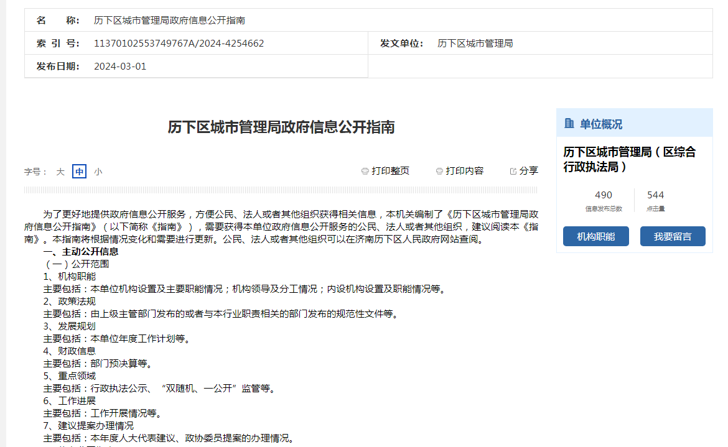The height and width of the screenshot is (447, 728).
Task: Click the item 7、建议提案办理情况
Action: pos(89,426)
